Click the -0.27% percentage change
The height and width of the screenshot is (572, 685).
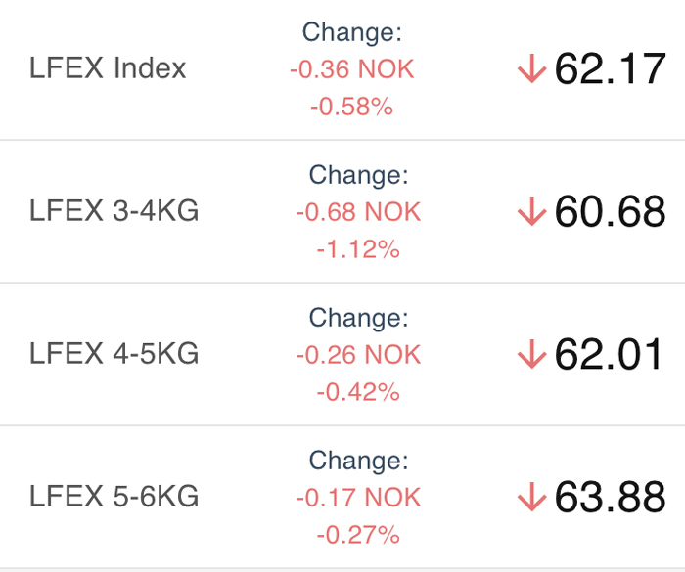click(x=359, y=535)
